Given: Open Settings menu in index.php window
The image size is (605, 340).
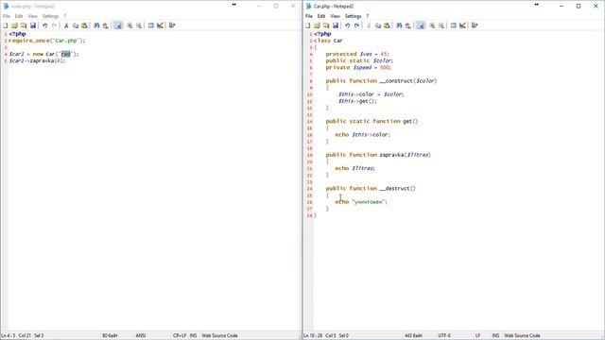Looking at the screenshot, I should (x=50, y=16).
